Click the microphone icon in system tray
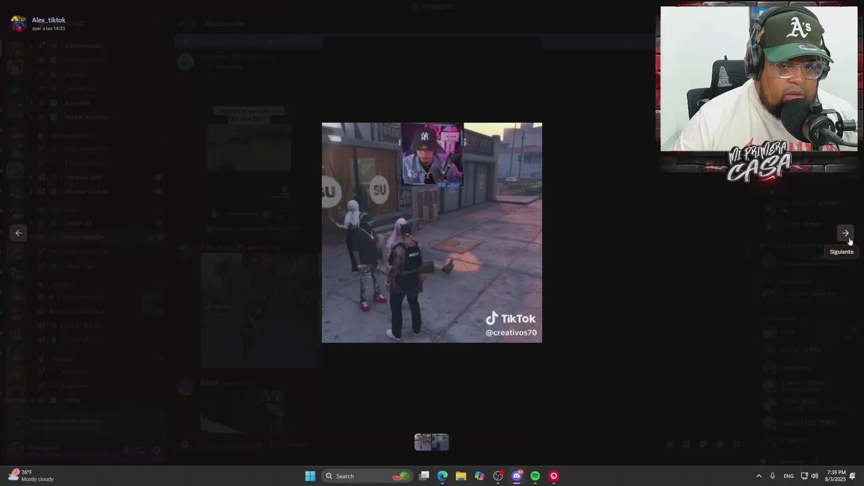 pos(772,476)
